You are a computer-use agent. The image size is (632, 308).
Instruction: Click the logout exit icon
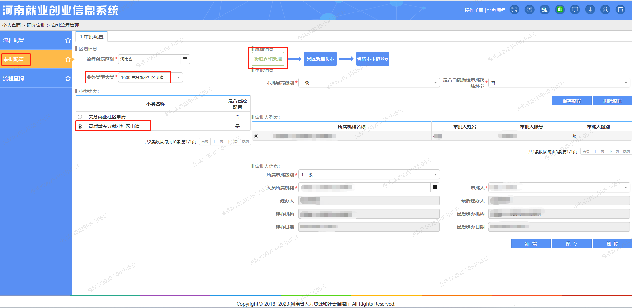(620, 10)
